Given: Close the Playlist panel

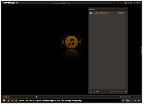Looking at the screenshot, I should 126,9.
